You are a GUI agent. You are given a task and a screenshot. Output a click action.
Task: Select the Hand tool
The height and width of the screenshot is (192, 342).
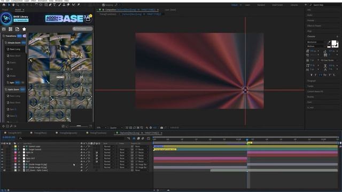pyautogui.click(x=13, y=5)
